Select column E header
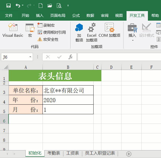Image resolution: width=161 pixels, height=158 pixels. click(x=131, y=67)
